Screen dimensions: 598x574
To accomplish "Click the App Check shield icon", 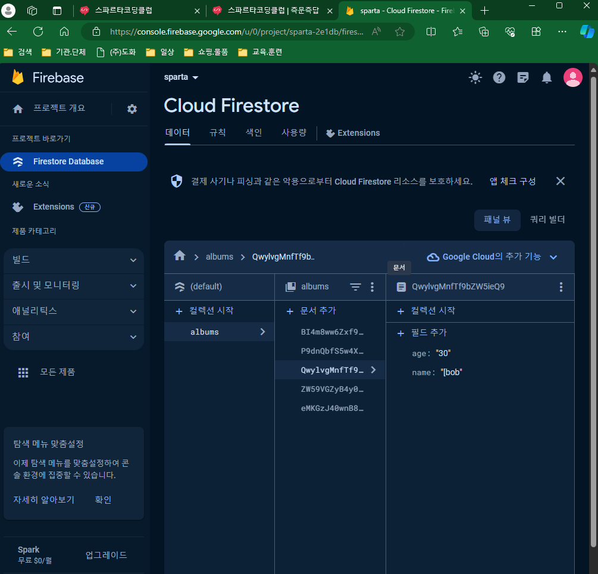I will (x=177, y=181).
